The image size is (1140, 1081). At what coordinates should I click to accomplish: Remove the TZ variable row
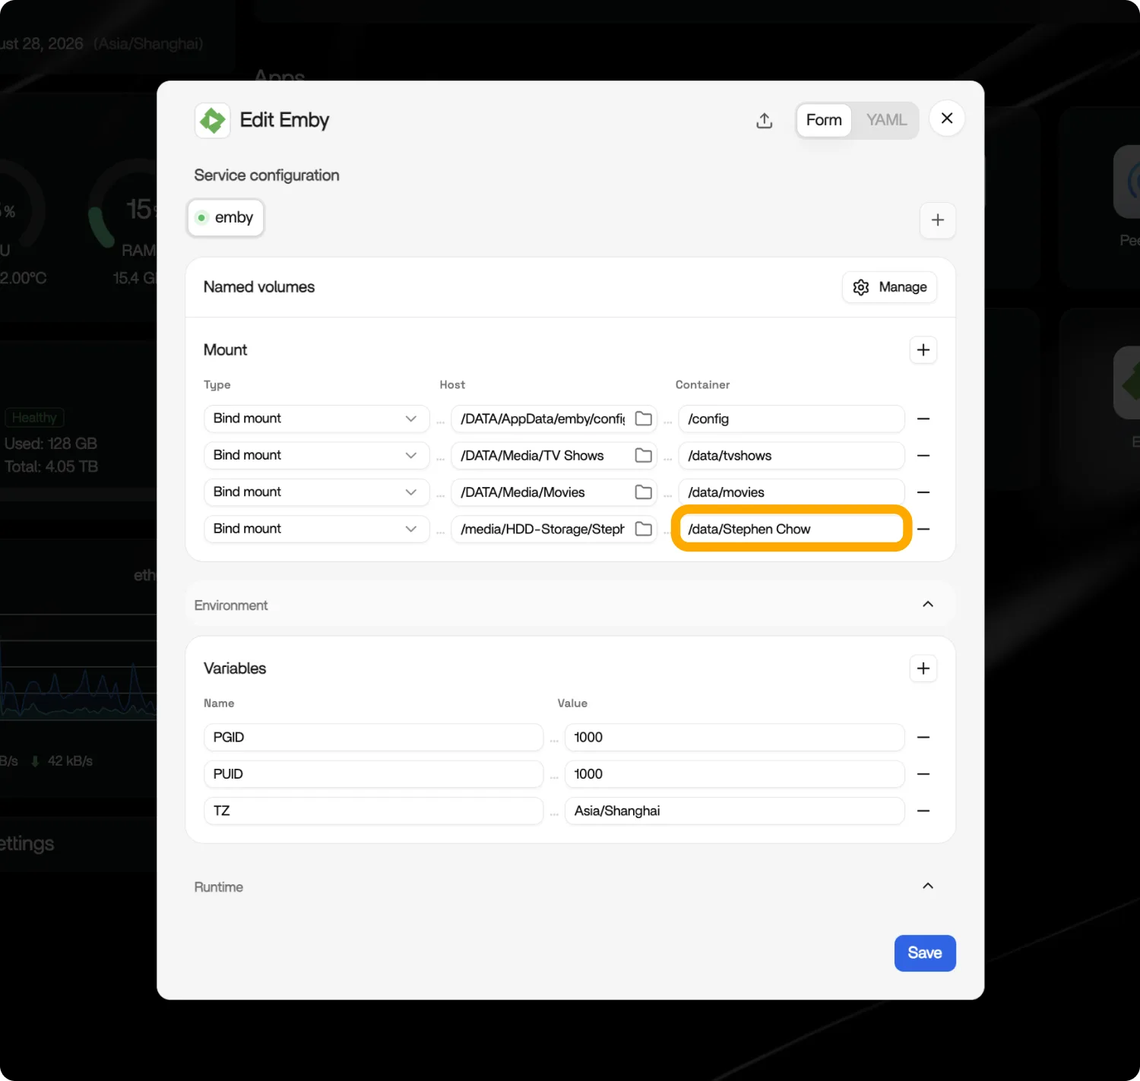coord(923,811)
